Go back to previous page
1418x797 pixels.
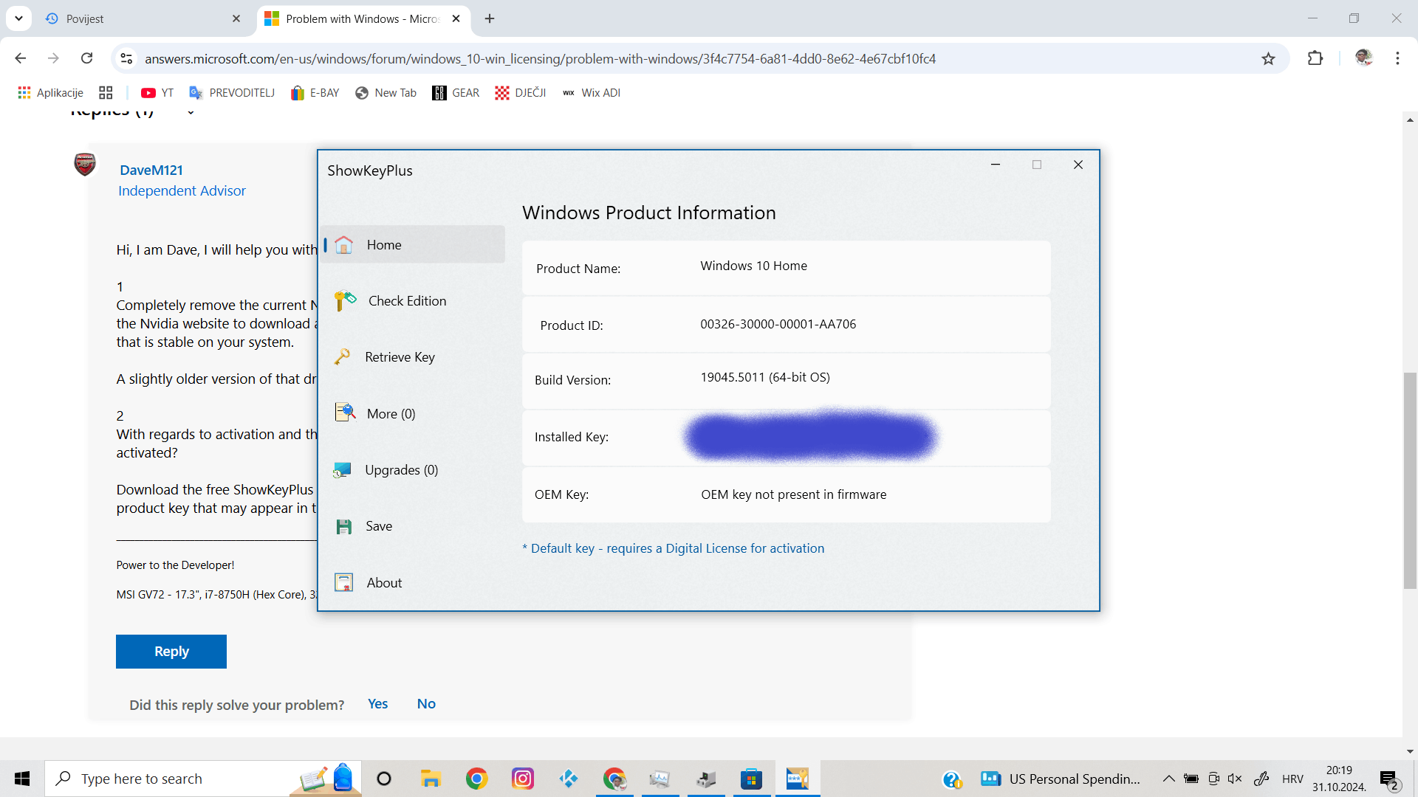pyautogui.click(x=20, y=58)
